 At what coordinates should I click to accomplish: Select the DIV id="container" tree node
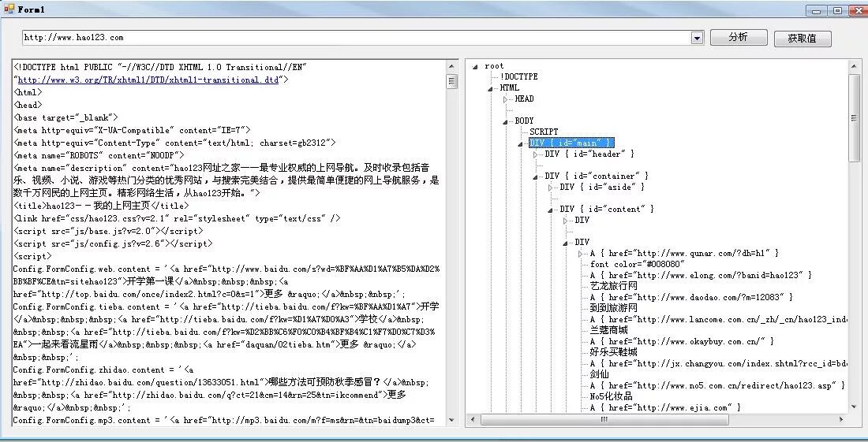[597, 176]
